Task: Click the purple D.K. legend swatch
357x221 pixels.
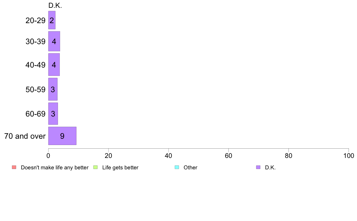Action: click(258, 167)
